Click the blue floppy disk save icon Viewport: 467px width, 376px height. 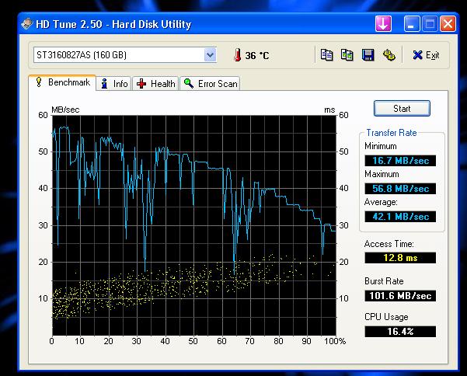click(x=368, y=55)
